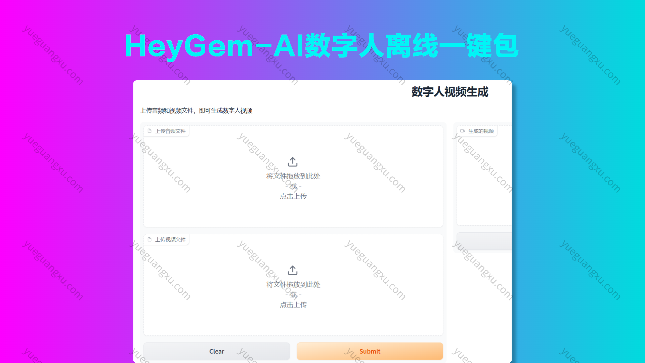Viewport: 645px width, 363px height.
Task: Click the 或 separator in audio dropzone
Action: pyautogui.click(x=293, y=186)
